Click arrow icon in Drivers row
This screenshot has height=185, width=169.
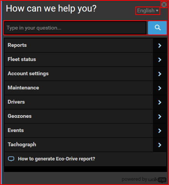[x=160, y=102]
